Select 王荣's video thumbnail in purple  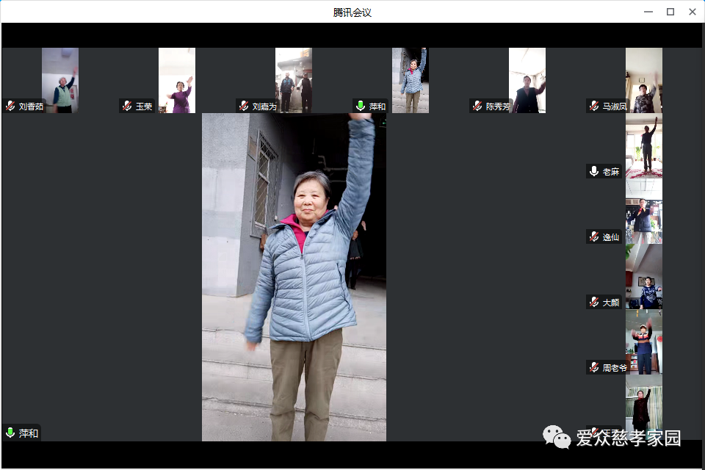[x=177, y=79]
